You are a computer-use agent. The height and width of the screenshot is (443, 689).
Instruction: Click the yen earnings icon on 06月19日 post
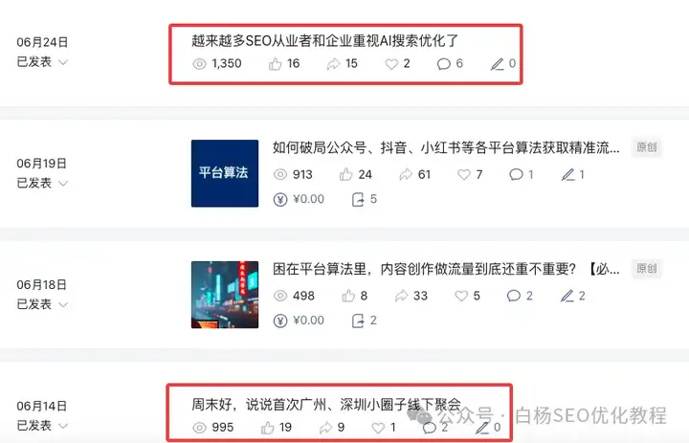tap(280, 200)
